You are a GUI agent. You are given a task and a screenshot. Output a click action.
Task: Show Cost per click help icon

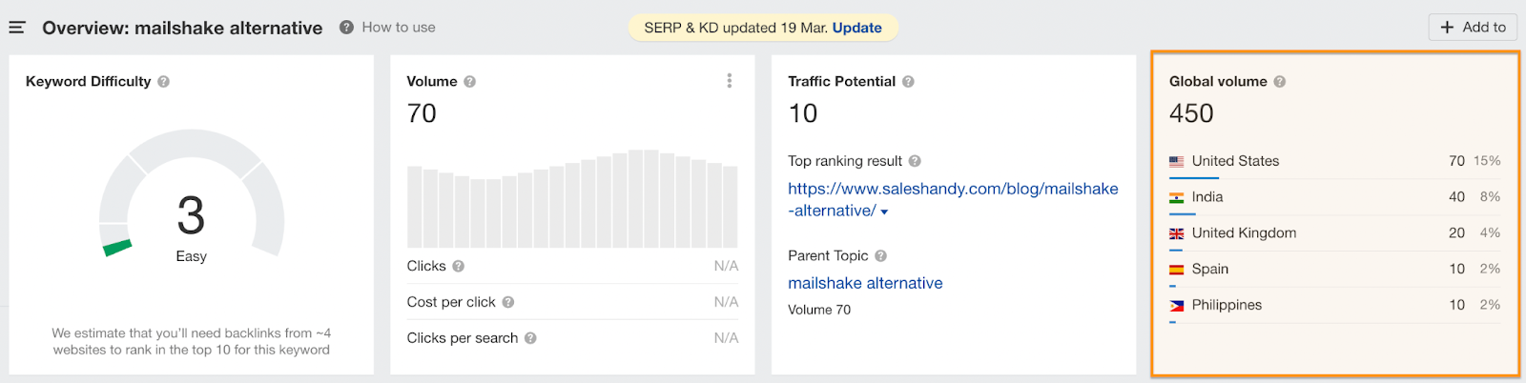point(508,302)
